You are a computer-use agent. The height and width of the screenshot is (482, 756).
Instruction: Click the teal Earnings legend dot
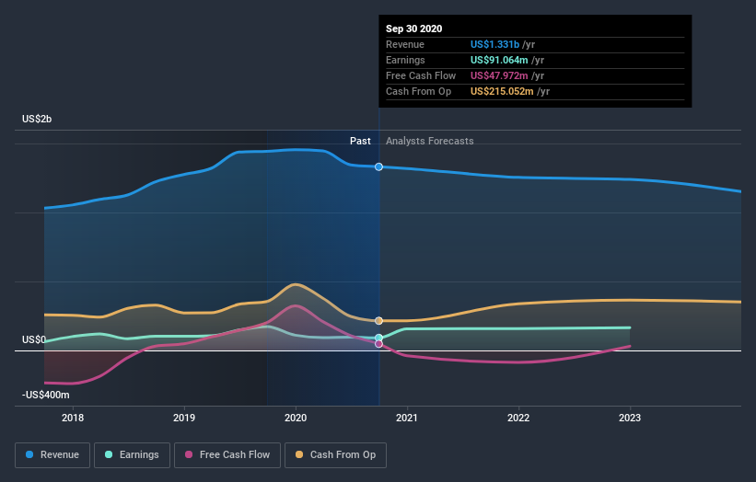pyautogui.click(x=109, y=454)
